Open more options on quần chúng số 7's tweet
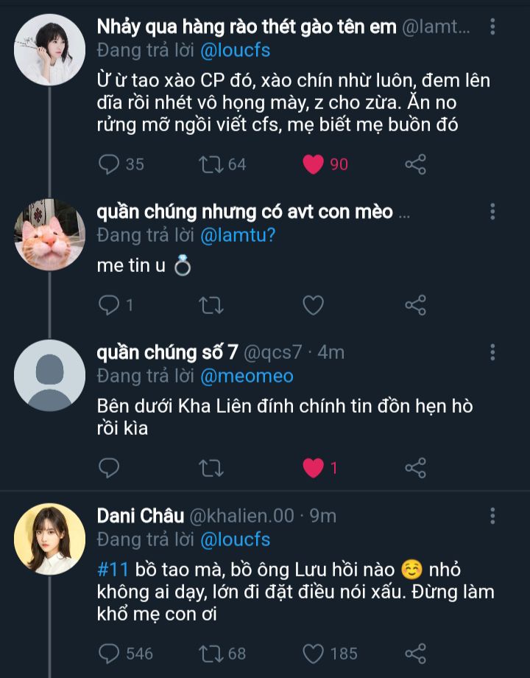 492,353
